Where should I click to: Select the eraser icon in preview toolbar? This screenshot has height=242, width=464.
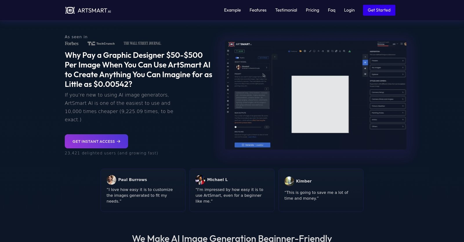coord(323,51)
